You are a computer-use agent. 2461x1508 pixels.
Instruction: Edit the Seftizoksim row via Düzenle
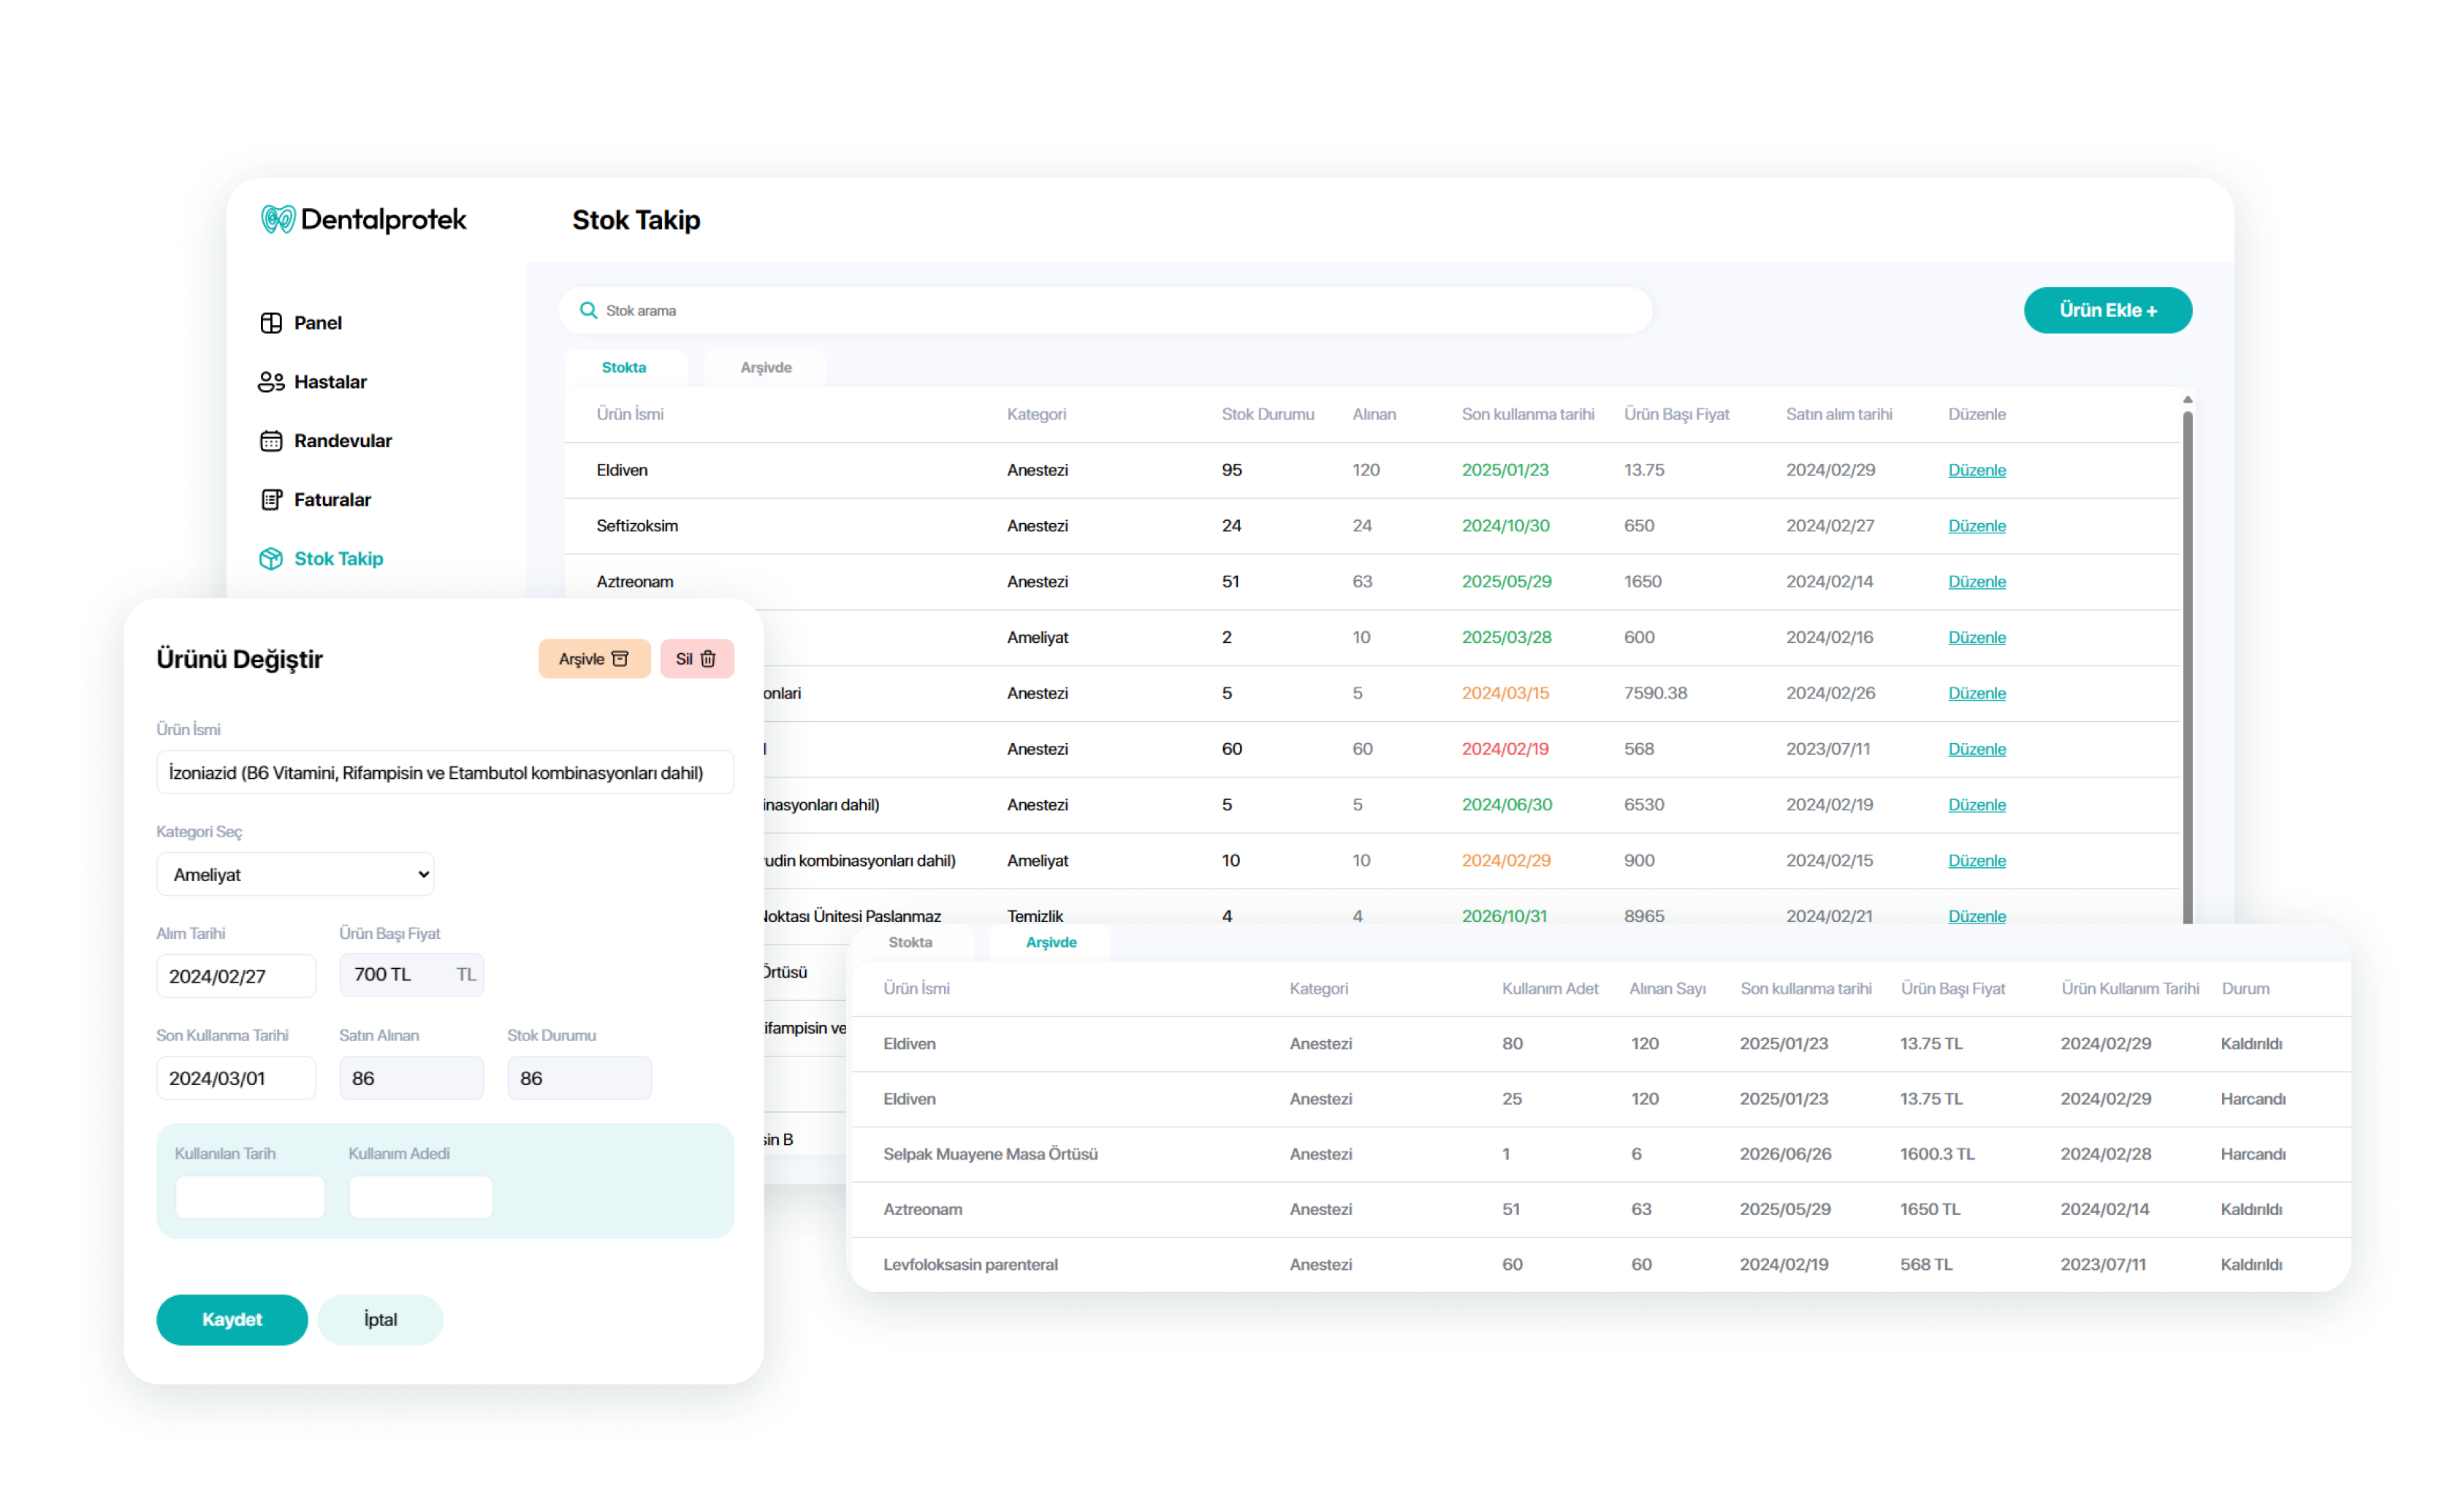click(1976, 526)
